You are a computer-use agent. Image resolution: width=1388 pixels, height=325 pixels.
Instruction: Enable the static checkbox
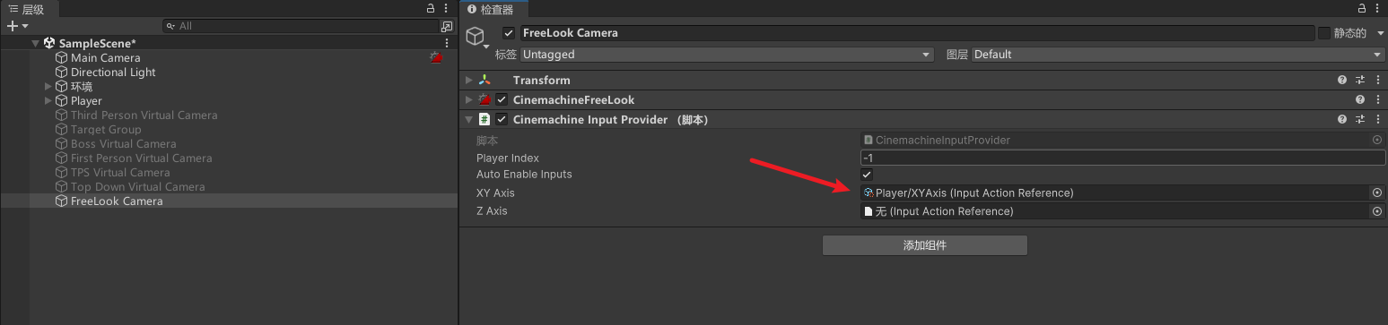point(1324,33)
